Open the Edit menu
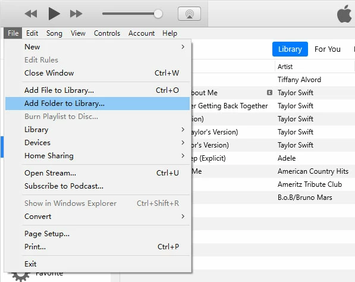The image size is (355, 282). tap(32, 33)
